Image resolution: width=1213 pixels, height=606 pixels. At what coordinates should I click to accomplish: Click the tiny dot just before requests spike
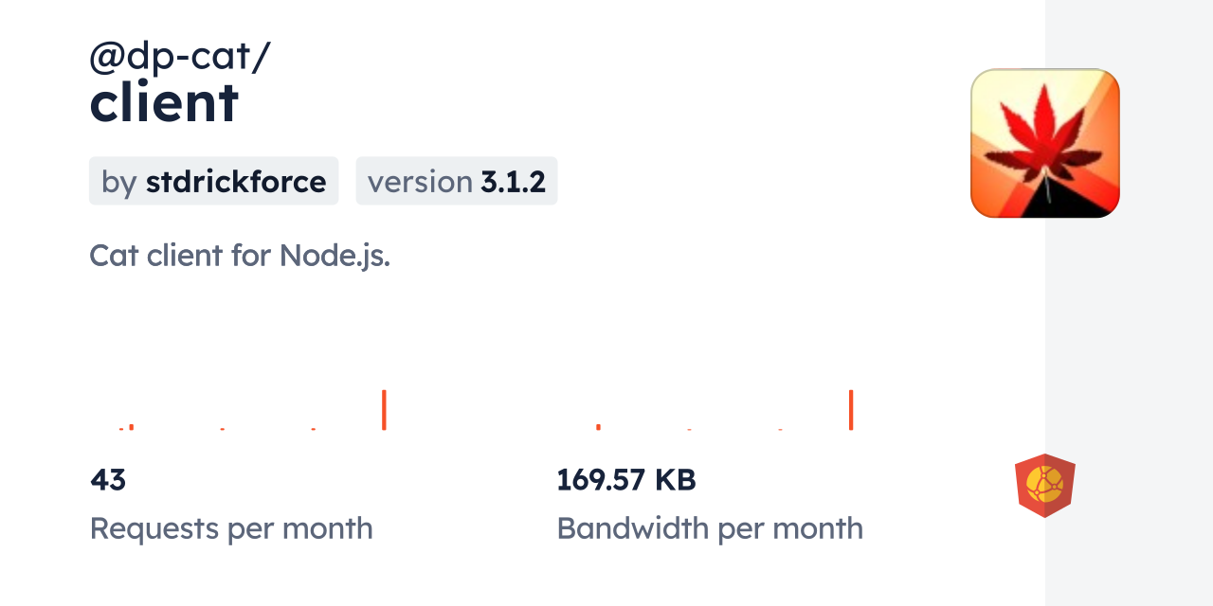coord(314,429)
